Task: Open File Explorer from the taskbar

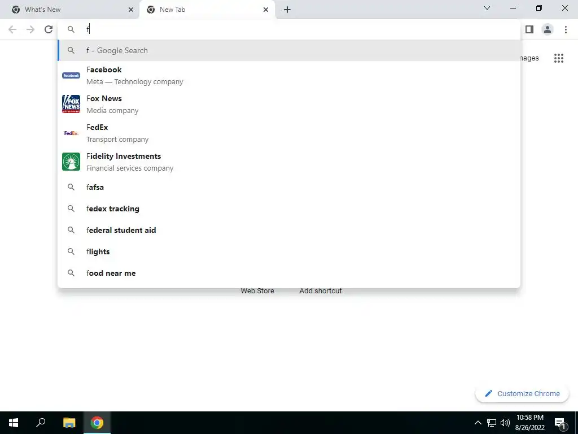Action: pos(69,423)
